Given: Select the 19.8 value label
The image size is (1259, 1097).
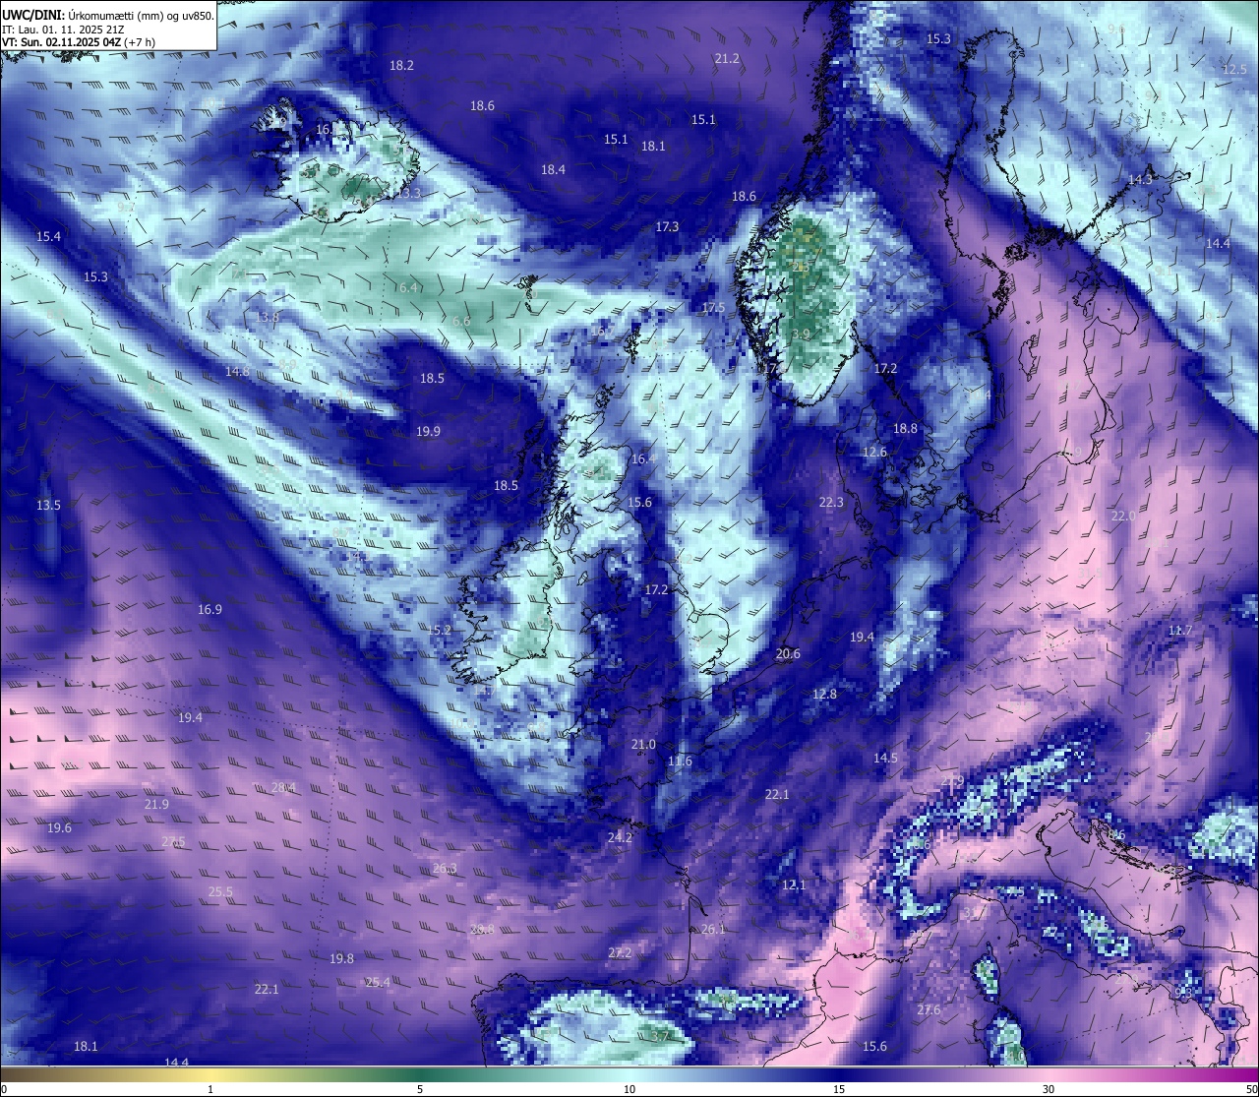Looking at the screenshot, I should click(x=341, y=959).
